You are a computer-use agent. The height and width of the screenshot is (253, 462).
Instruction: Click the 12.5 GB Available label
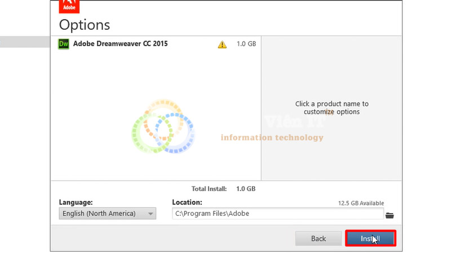coord(361,204)
